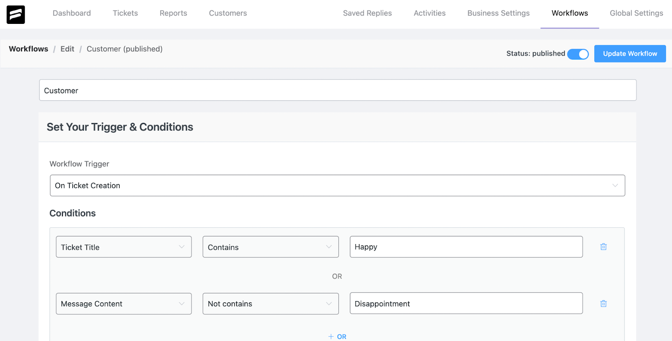Click the Fluent Support logo icon
The height and width of the screenshot is (341, 672).
[x=16, y=15]
